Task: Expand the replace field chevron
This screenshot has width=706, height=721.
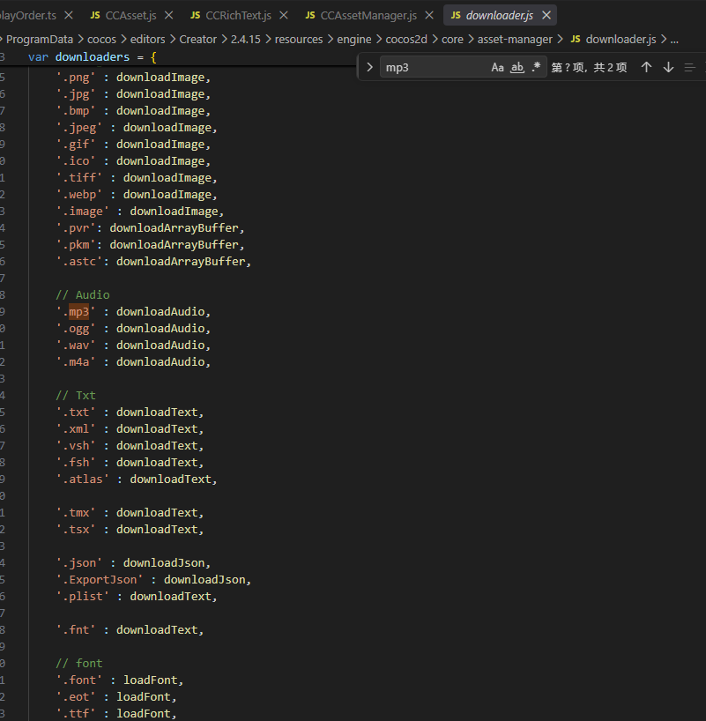Action: [369, 68]
